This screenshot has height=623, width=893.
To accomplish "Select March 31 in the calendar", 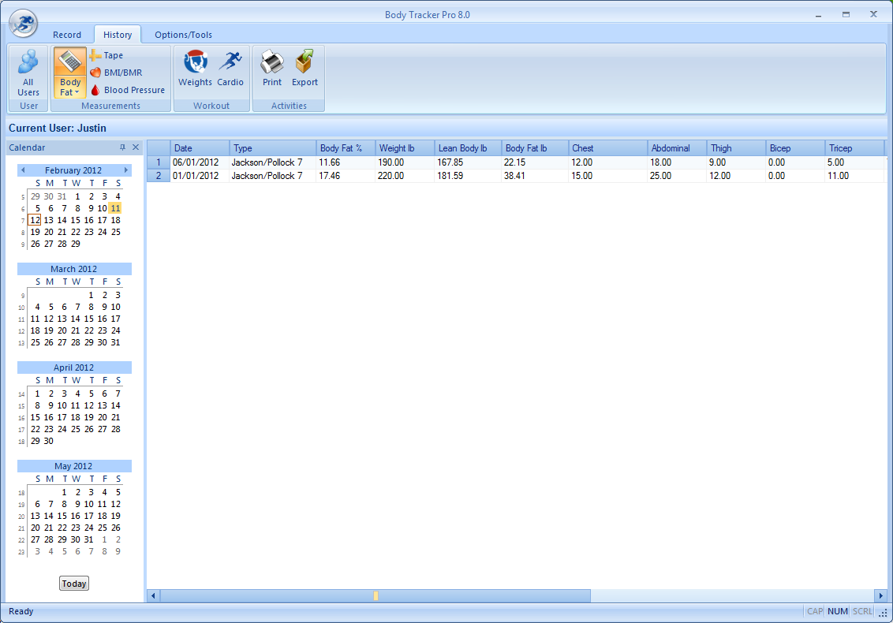I will click(116, 342).
